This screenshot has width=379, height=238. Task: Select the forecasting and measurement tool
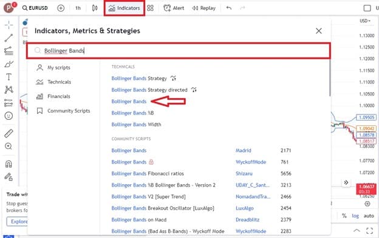(9, 103)
